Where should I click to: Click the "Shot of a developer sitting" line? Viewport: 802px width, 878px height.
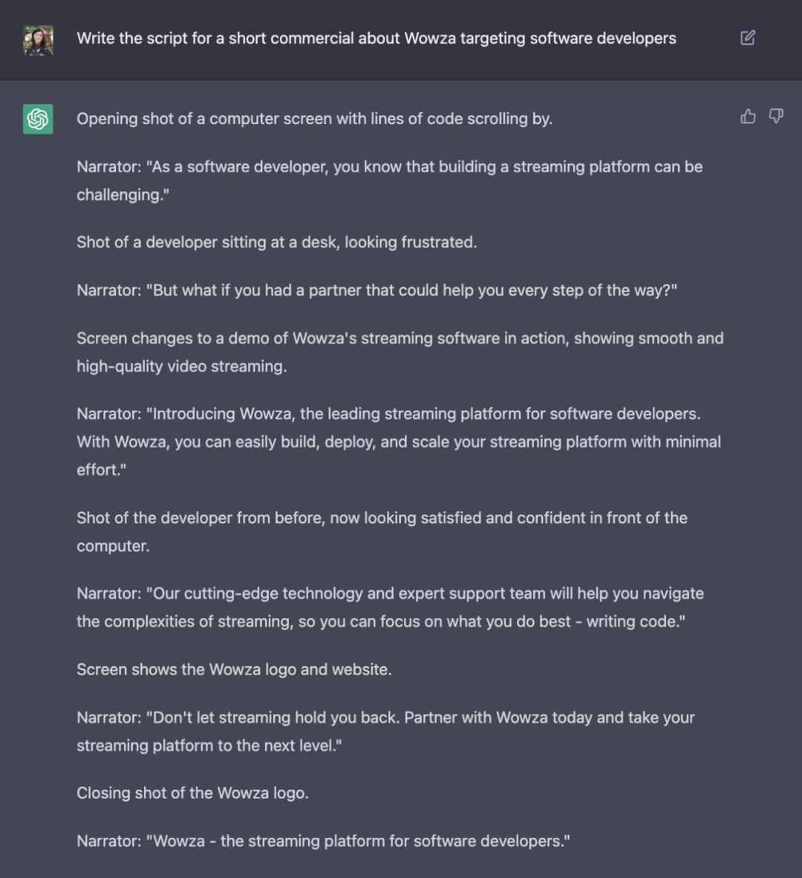pyautogui.click(x=276, y=242)
